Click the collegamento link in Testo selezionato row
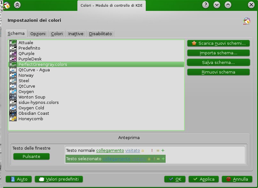Viewport: 258px width, 188px height. coord(116,159)
